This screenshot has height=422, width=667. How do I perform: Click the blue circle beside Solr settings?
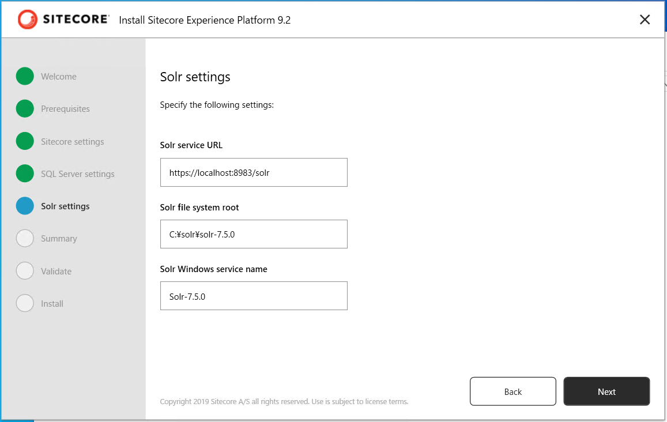pyautogui.click(x=25, y=206)
